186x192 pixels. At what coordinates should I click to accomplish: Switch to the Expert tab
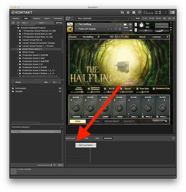point(47,18)
